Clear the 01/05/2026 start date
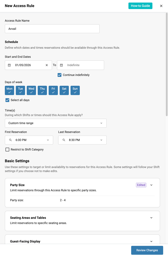Viewport: 168px width, 256px height. [47, 65]
